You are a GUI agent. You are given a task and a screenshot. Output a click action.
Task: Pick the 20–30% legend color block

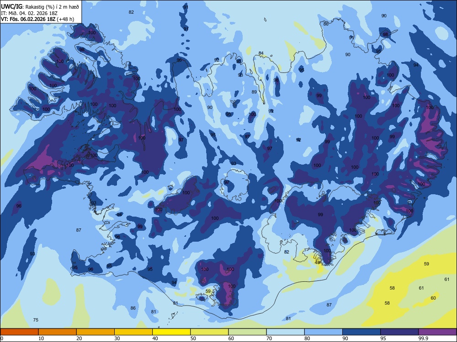pos(96,332)
